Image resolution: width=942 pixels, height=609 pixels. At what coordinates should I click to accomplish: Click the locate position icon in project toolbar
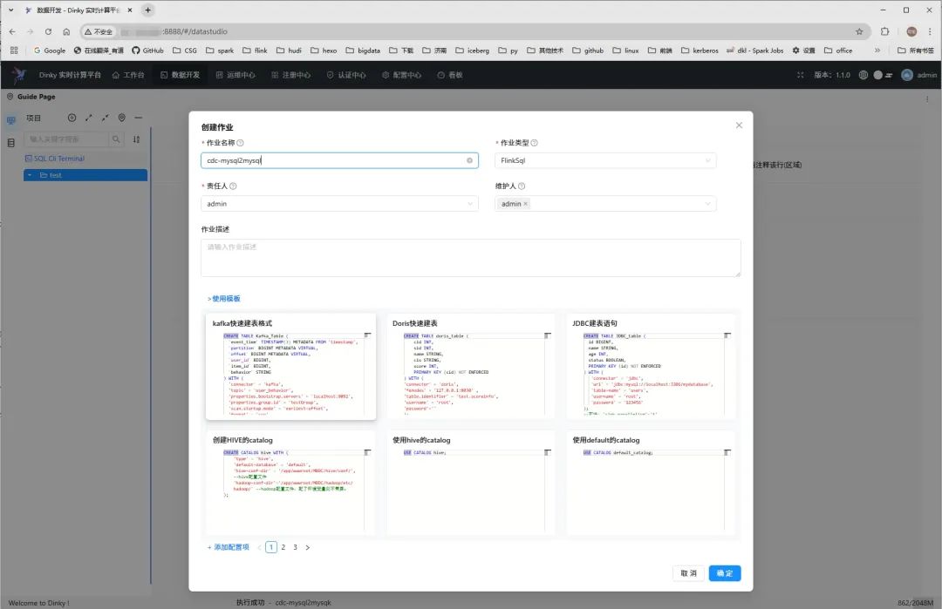tap(122, 118)
